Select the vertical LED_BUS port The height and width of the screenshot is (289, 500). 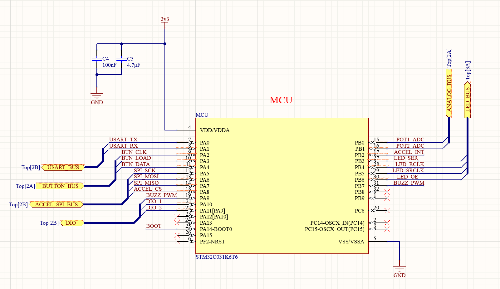[468, 100]
